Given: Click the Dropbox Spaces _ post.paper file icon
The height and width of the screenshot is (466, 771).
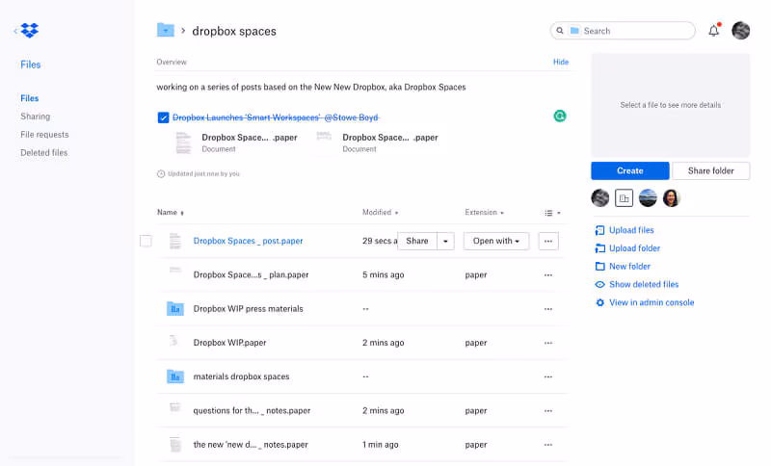Looking at the screenshot, I should (175, 241).
